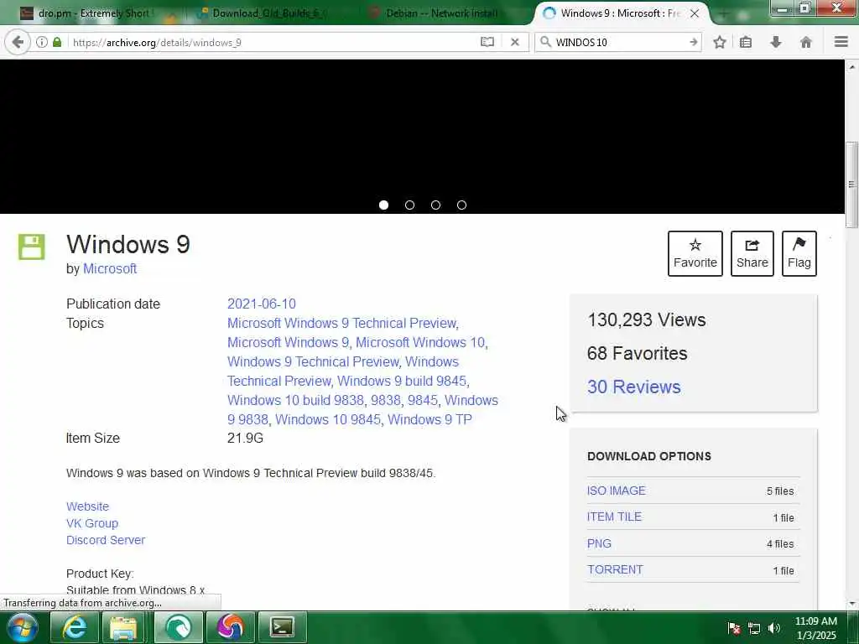
Task: Click the Share button
Action: (752, 253)
